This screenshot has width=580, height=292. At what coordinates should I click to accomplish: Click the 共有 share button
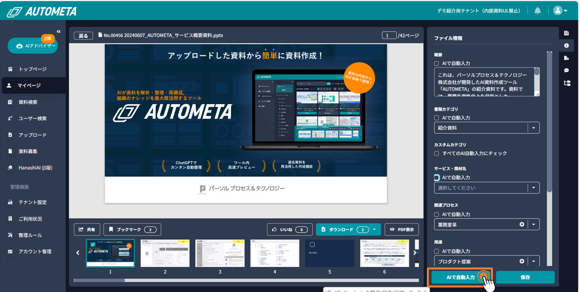[87, 229]
